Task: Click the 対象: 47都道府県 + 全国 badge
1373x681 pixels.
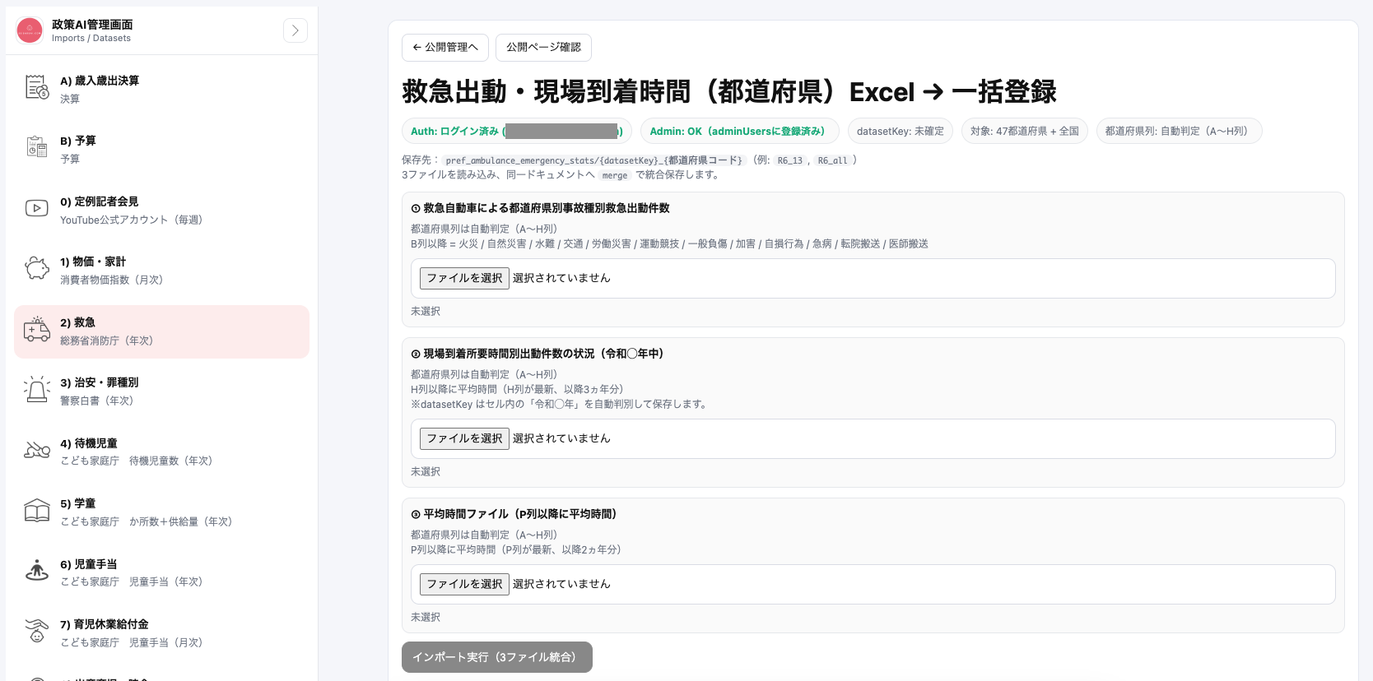Action: click(1025, 131)
